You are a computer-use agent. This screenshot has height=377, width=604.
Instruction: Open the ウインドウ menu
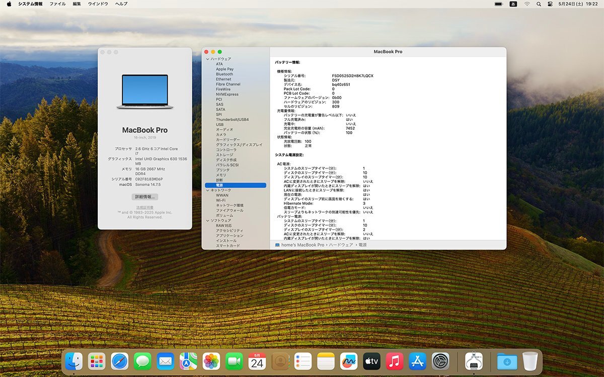[x=98, y=4]
